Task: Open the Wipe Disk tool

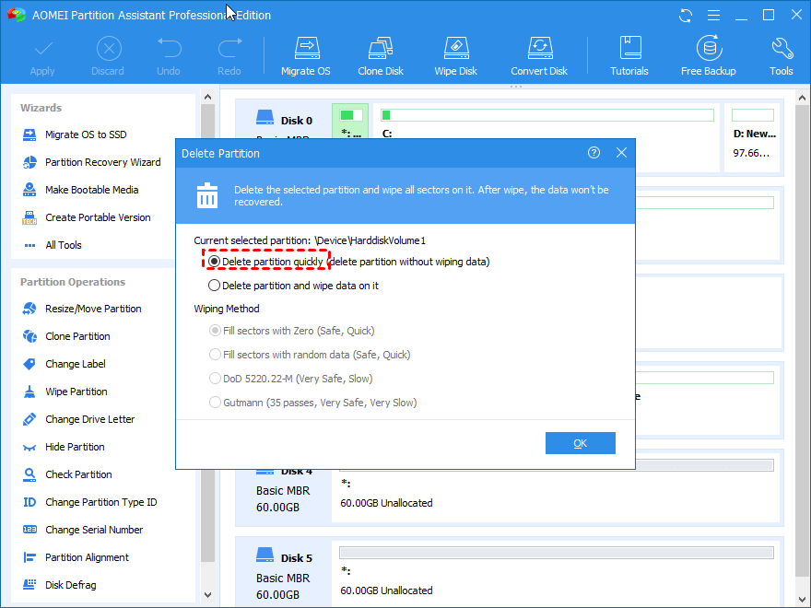Action: click(455, 56)
